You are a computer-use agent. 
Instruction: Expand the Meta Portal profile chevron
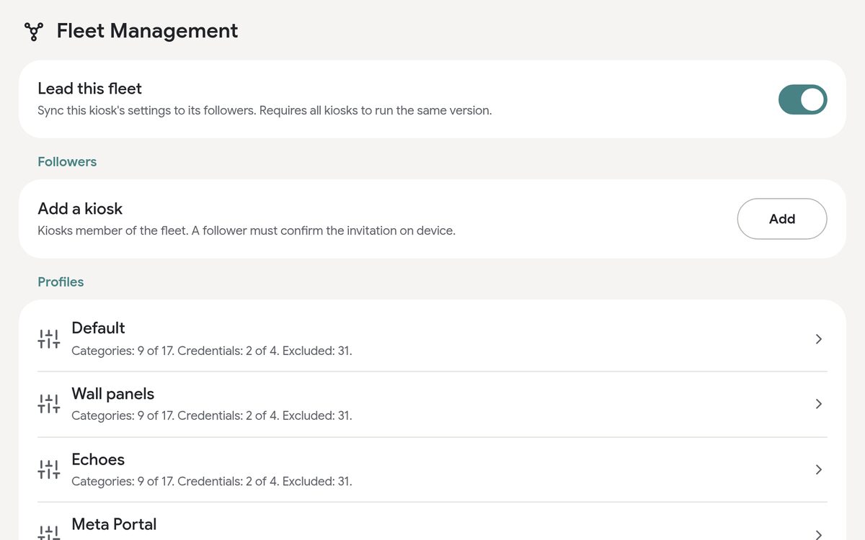click(x=818, y=534)
